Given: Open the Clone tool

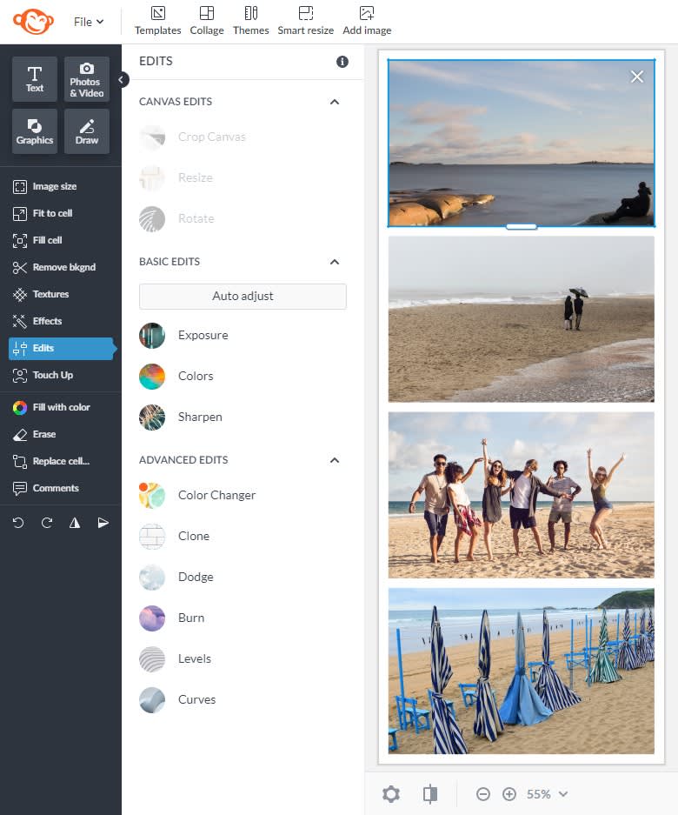Looking at the screenshot, I should click(x=174, y=537).
